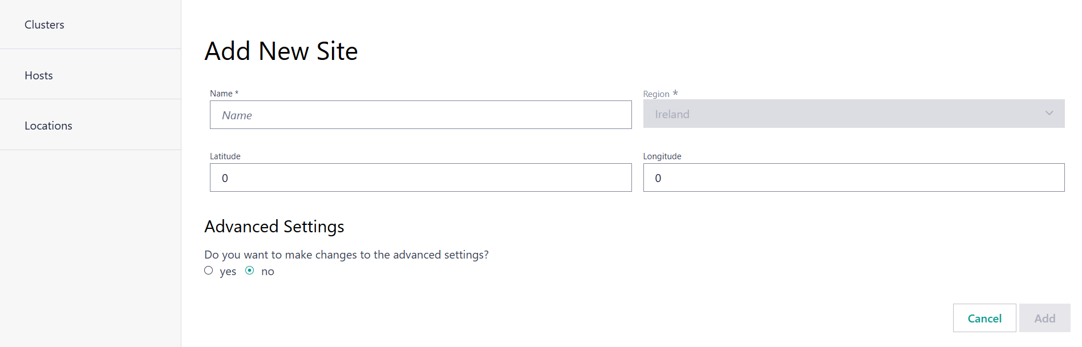The height and width of the screenshot is (347, 1082).
Task: Open the Hosts page
Action: point(38,75)
